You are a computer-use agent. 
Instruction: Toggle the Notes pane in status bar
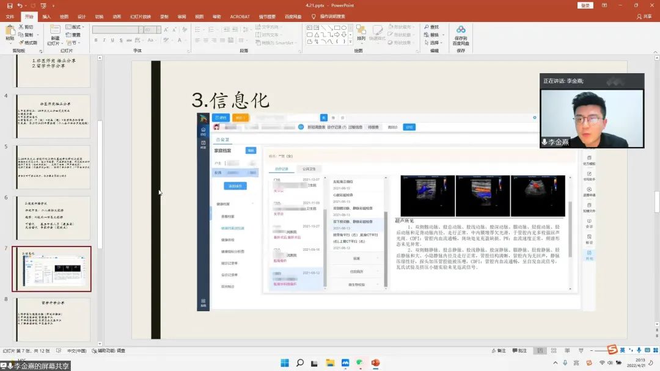[x=499, y=351]
